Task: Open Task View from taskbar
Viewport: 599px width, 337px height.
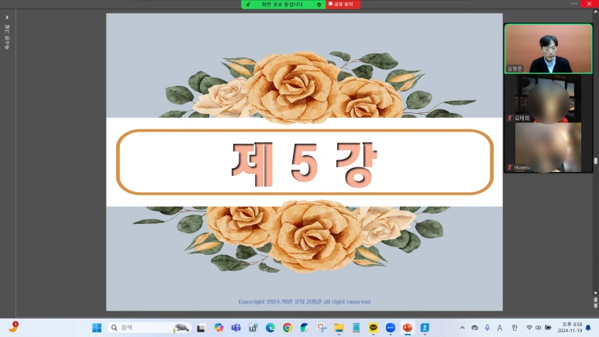Action: coord(201,328)
